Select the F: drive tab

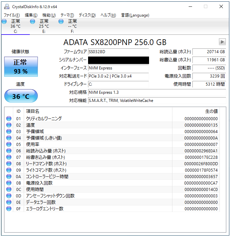(x=72, y=26)
